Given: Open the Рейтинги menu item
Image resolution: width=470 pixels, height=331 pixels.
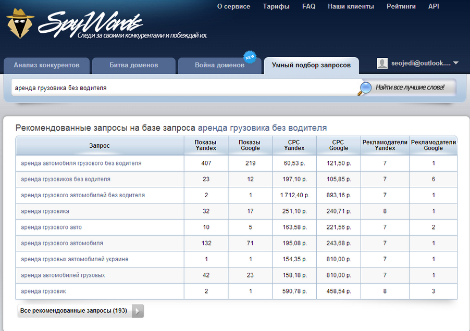Looking at the screenshot, I should [x=401, y=6].
